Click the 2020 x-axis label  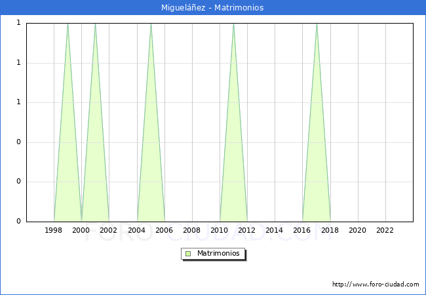[358, 230]
